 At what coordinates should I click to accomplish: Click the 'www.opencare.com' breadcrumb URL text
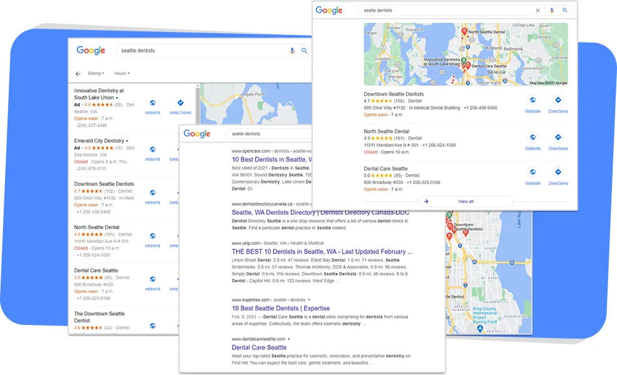[x=251, y=151]
